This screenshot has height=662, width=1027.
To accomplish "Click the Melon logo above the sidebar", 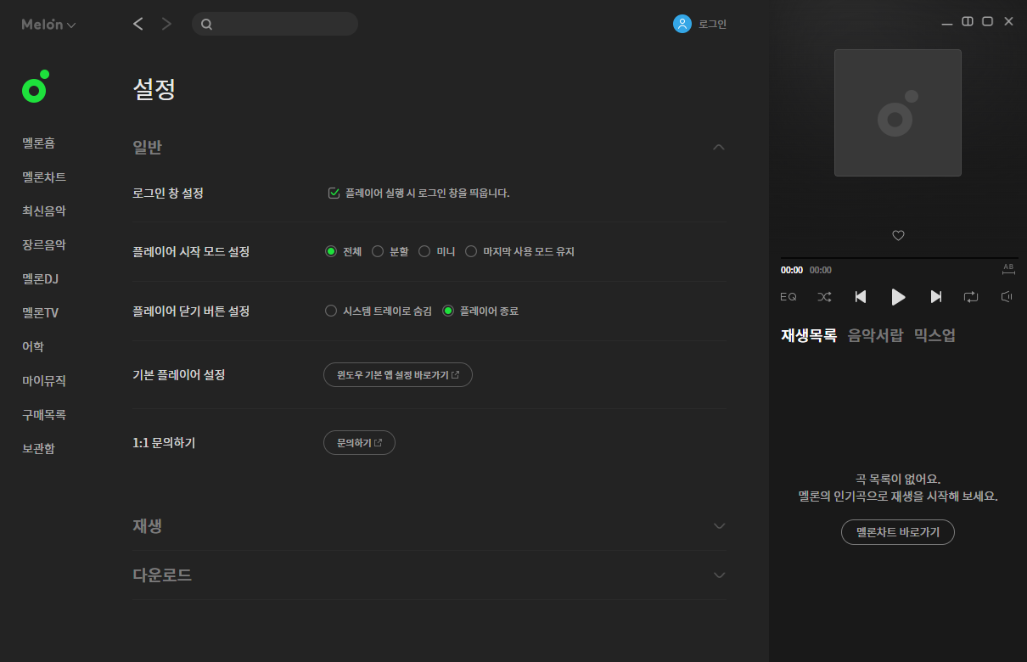I will pyautogui.click(x=34, y=87).
